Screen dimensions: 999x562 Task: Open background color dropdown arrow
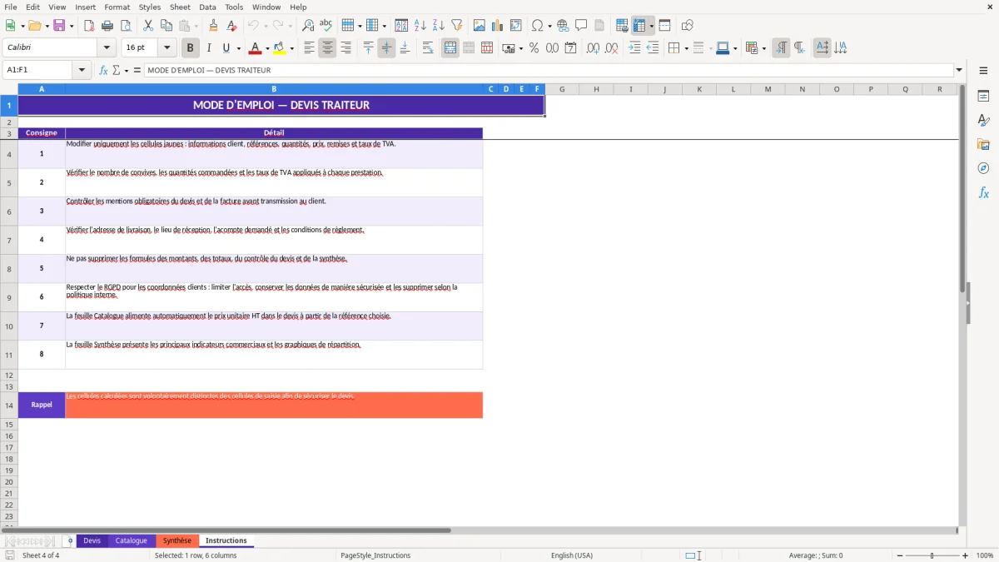(291, 48)
